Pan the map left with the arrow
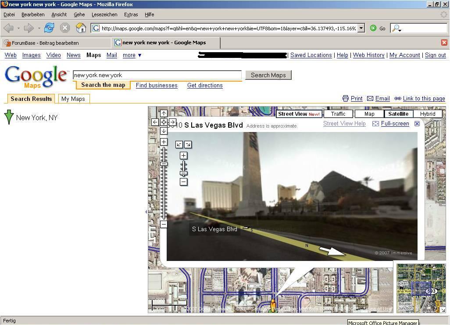 [155, 122]
